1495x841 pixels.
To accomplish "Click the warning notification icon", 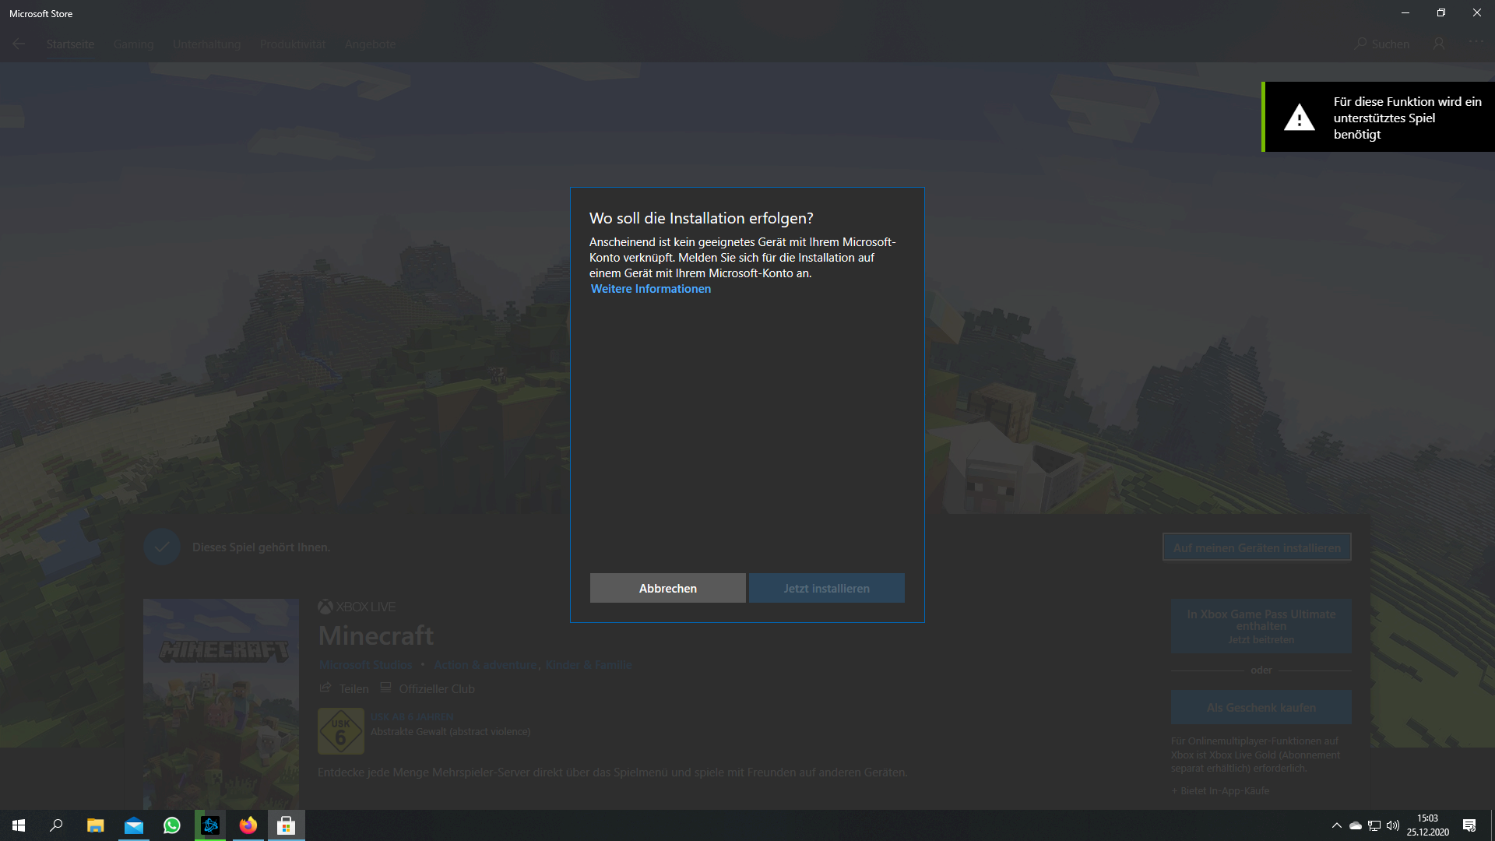I will click(1299, 118).
